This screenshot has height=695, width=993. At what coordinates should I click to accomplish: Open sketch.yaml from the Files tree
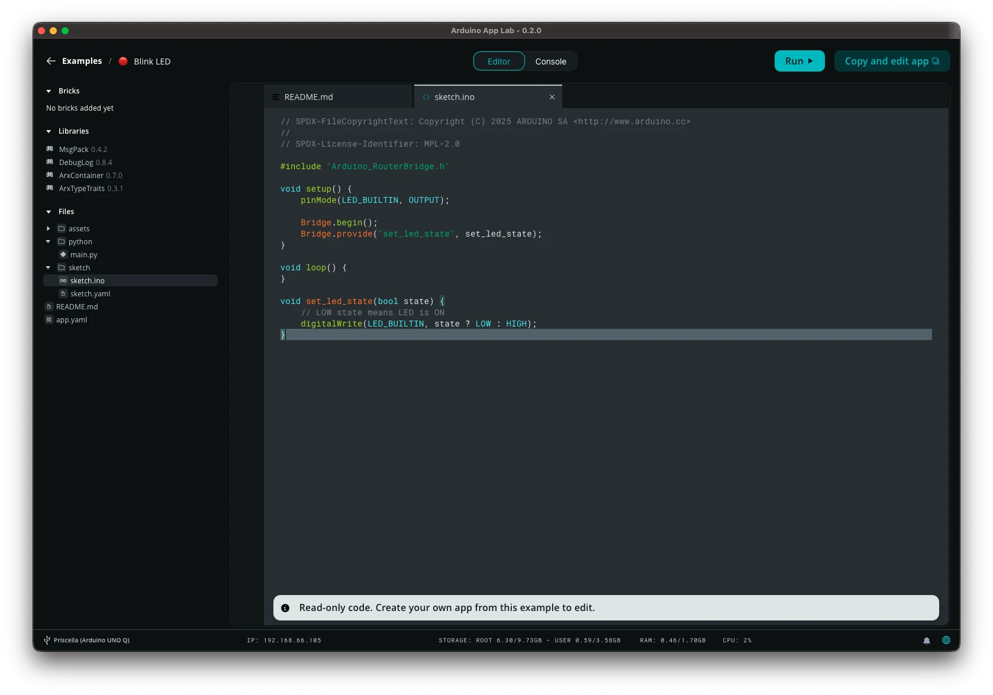click(x=90, y=293)
